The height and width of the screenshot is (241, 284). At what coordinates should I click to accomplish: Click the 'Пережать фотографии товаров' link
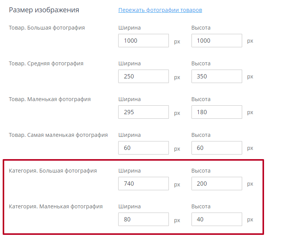coord(160,10)
